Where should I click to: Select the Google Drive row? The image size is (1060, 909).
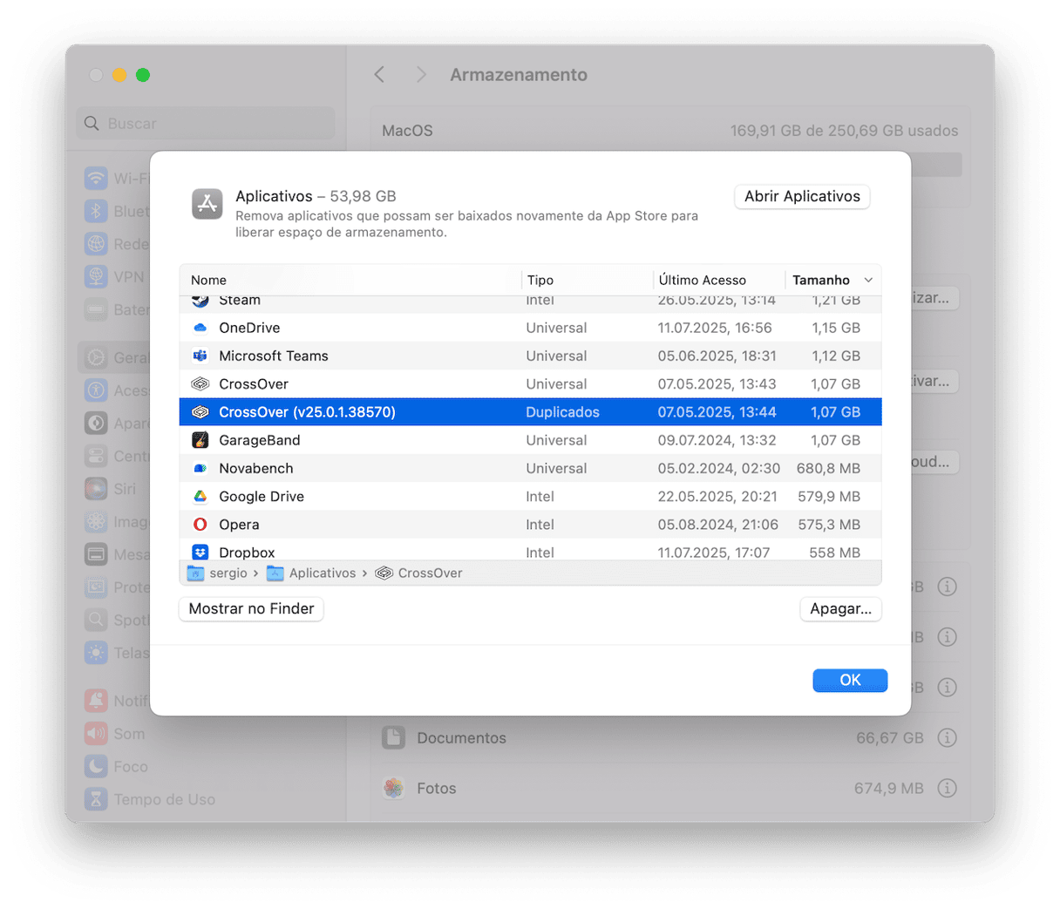530,496
